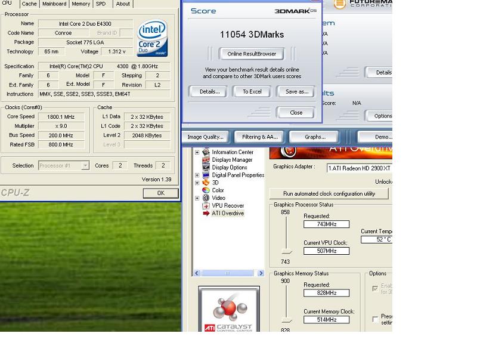Open the Graphics Adapter combo box

360,168
